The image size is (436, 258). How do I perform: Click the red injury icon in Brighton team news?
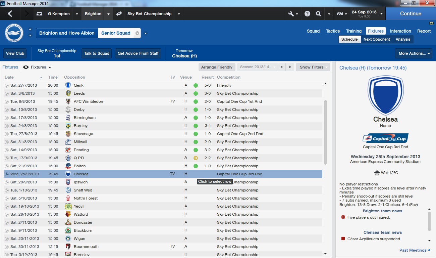[343, 217]
